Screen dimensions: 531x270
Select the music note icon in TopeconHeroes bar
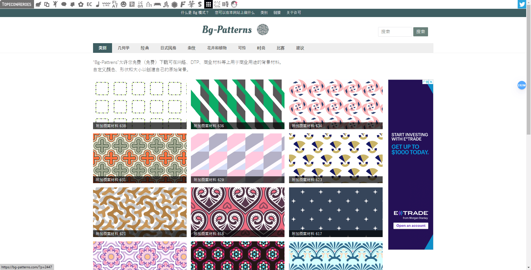[97, 4]
